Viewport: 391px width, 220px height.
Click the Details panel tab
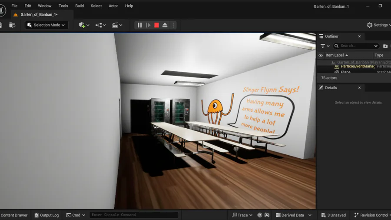coord(331,87)
